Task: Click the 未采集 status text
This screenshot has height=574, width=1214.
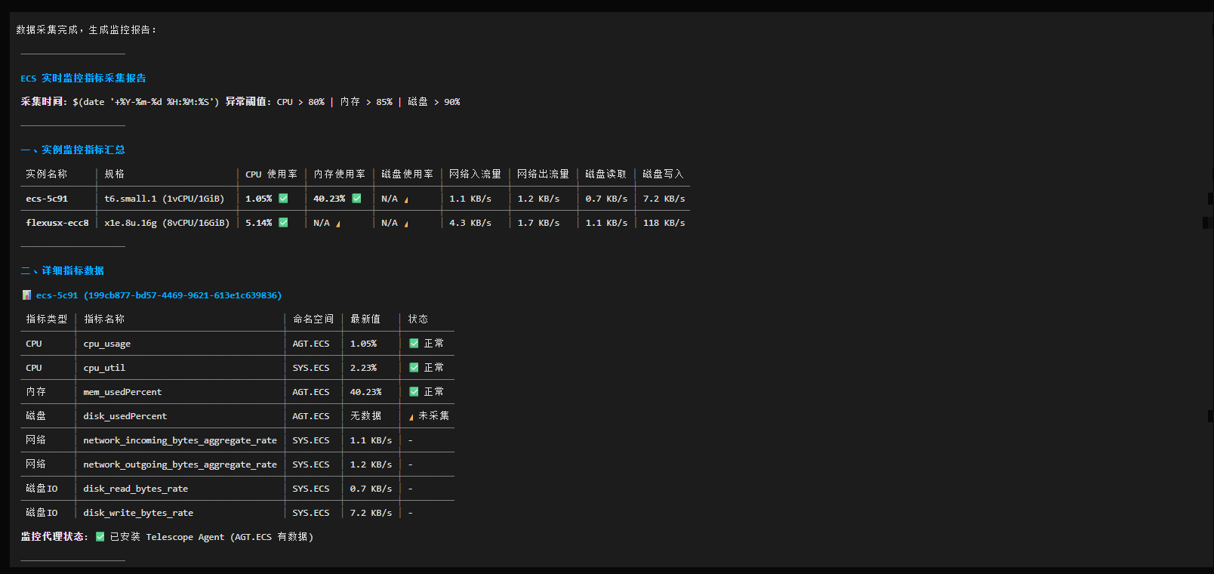Action: [433, 416]
